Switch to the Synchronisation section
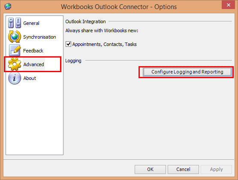Image resolution: width=238 pixels, height=180 pixels. point(39,37)
